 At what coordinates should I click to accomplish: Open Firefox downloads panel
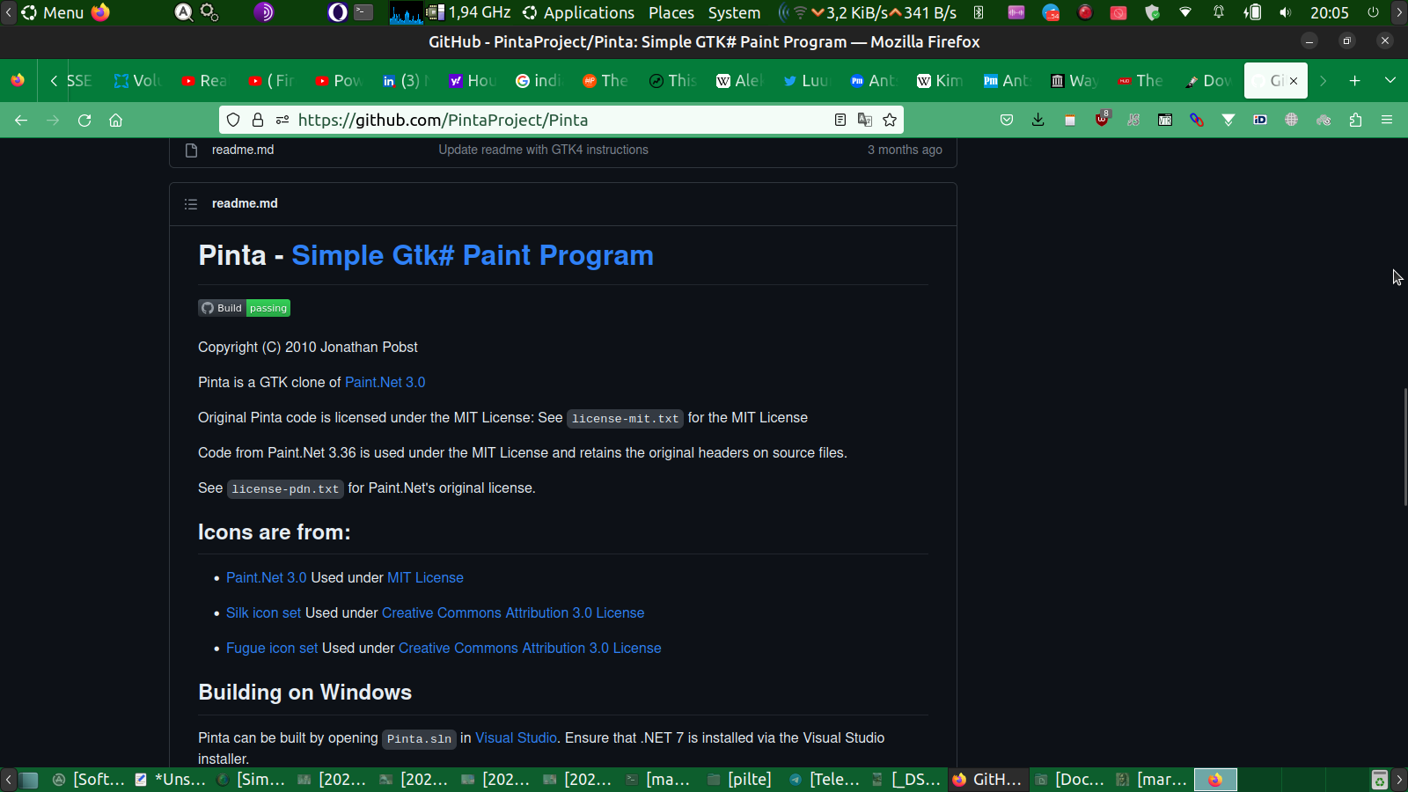point(1038,120)
